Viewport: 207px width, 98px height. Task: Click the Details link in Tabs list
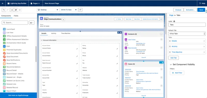pos(174,41)
